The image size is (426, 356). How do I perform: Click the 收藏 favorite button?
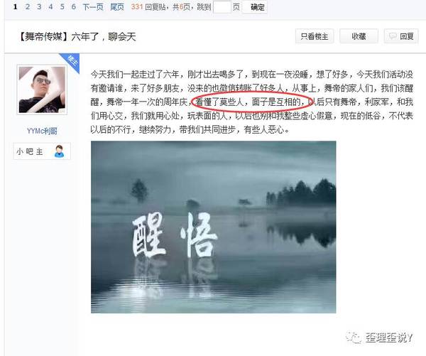[x=359, y=36]
